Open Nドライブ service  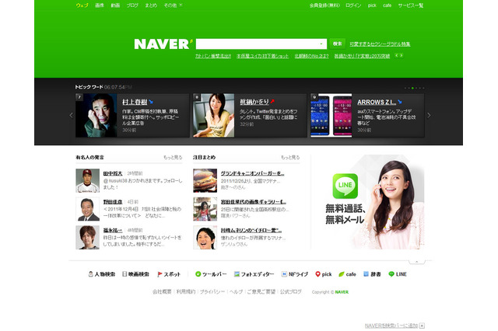[x=294, y=274]
